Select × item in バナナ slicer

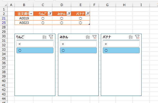tap(121, 44)
